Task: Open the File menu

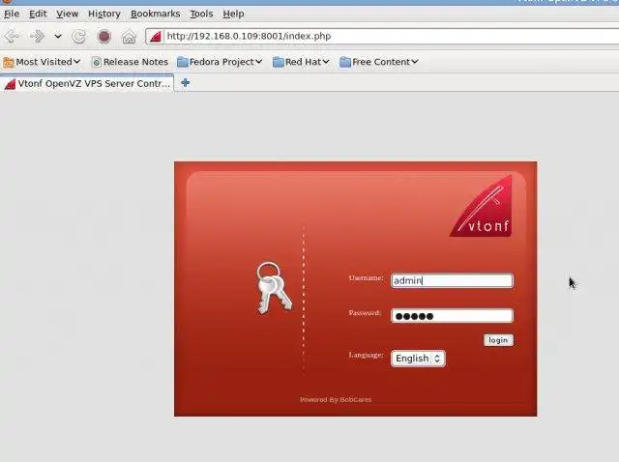Action: pos(12,14)
